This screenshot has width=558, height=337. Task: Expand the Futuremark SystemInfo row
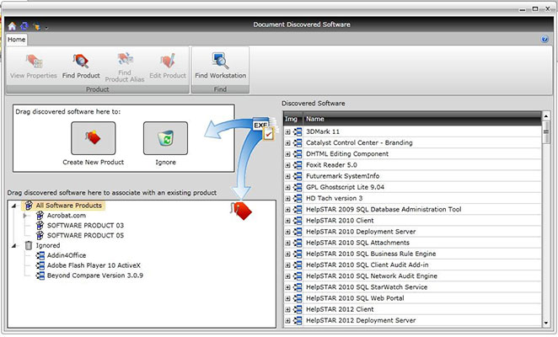[x=287, y=177]
